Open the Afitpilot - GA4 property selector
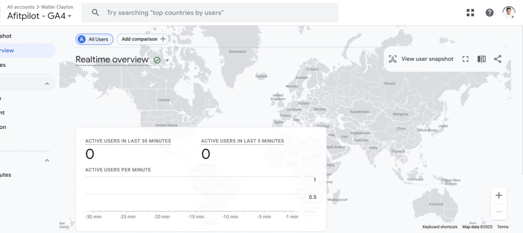The height and width of the screenshot is (233, 523). point(40,16)
